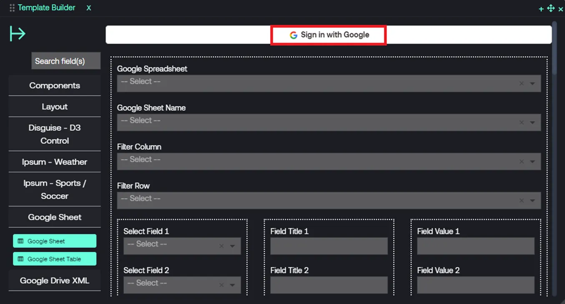Viewport: 565px width, 304px height.
Task: Clear the Google Spreadsheet selection with X
Action: [521, 84]
